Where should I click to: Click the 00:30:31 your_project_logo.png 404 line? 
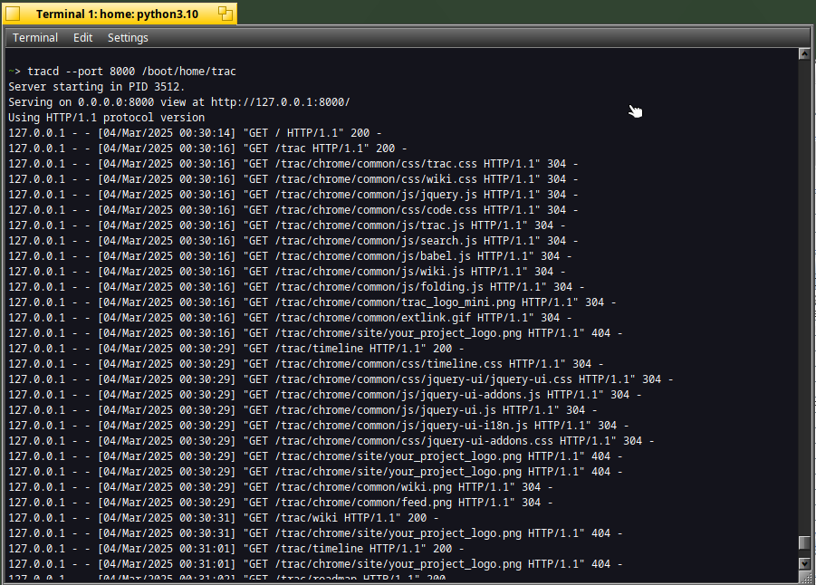pos(315,533)
